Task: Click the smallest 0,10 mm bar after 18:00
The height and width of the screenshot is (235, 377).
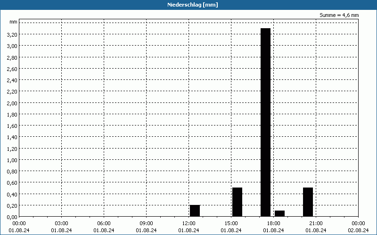Action: (x=279, y=214)
